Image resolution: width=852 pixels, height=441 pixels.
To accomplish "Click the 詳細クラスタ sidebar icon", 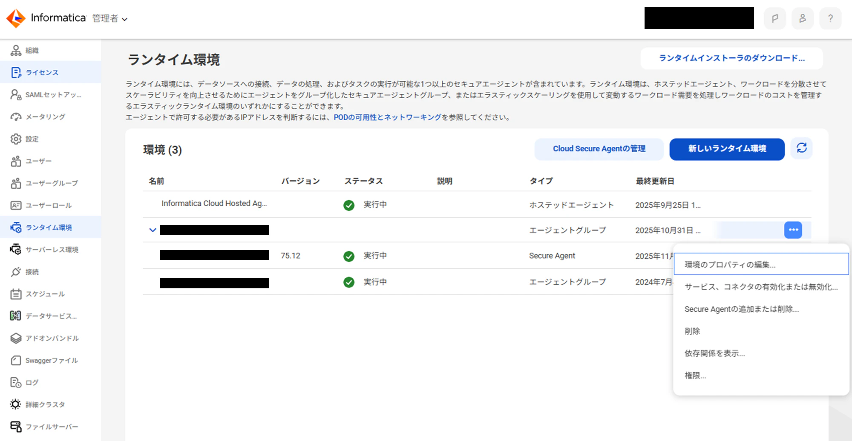I will coord(16,404).
